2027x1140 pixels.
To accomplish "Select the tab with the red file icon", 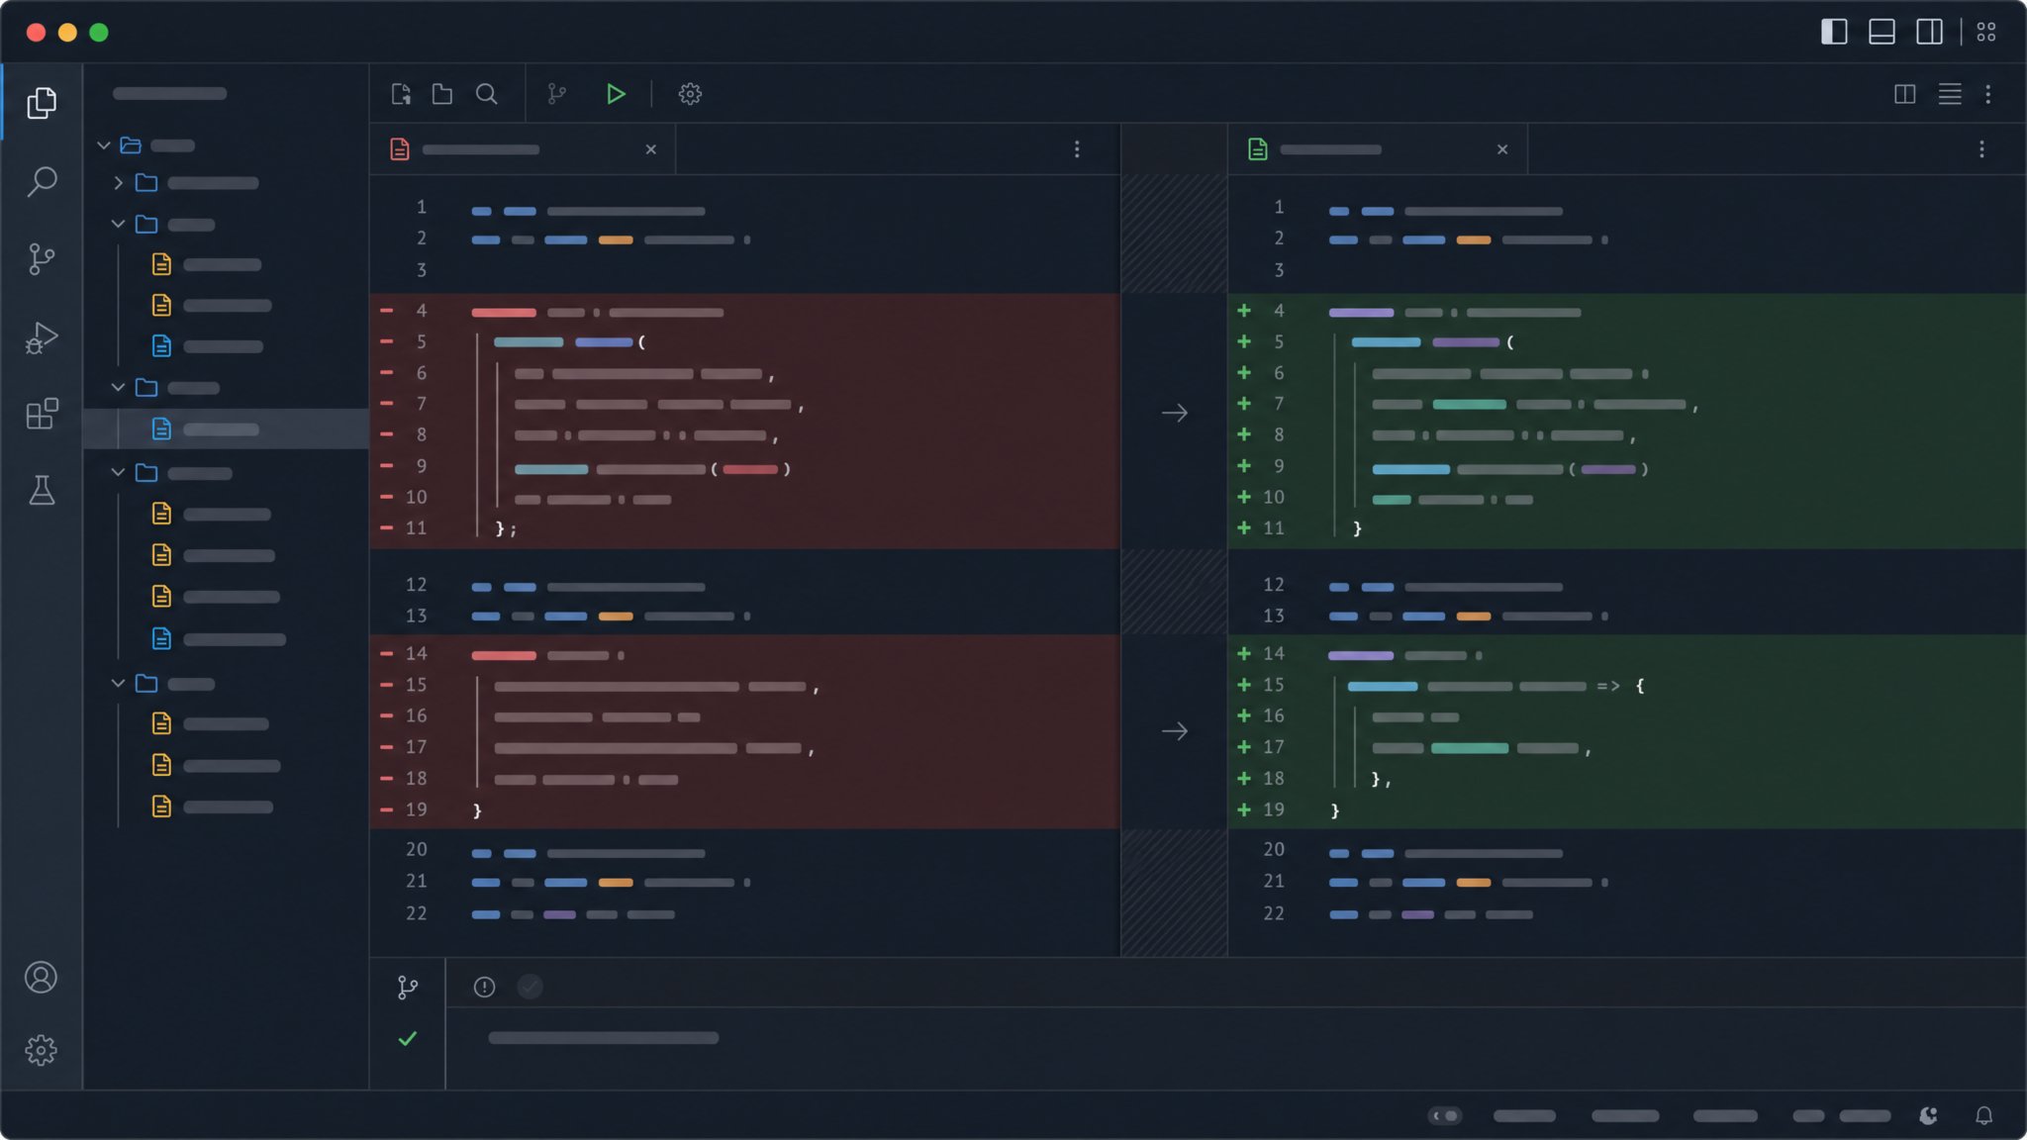I will tap(523, 149).
